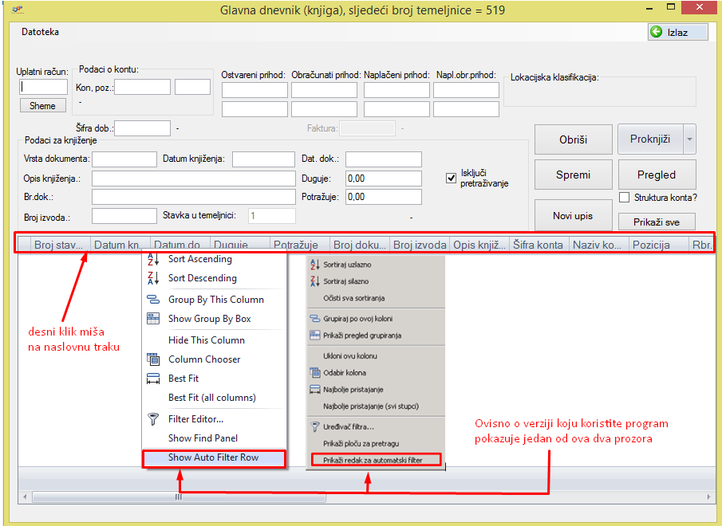Toggle the Isključi pretraživanje checkbox
722x526 pixels.
point(451,178)
